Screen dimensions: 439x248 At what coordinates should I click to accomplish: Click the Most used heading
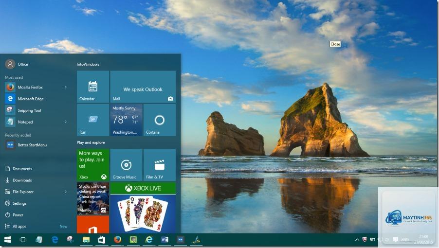point(14,77)
